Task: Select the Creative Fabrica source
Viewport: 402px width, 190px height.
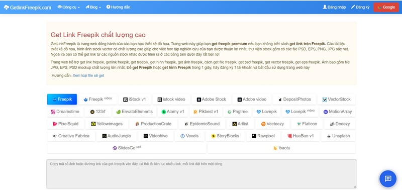Action: click(x=71, y=136)
